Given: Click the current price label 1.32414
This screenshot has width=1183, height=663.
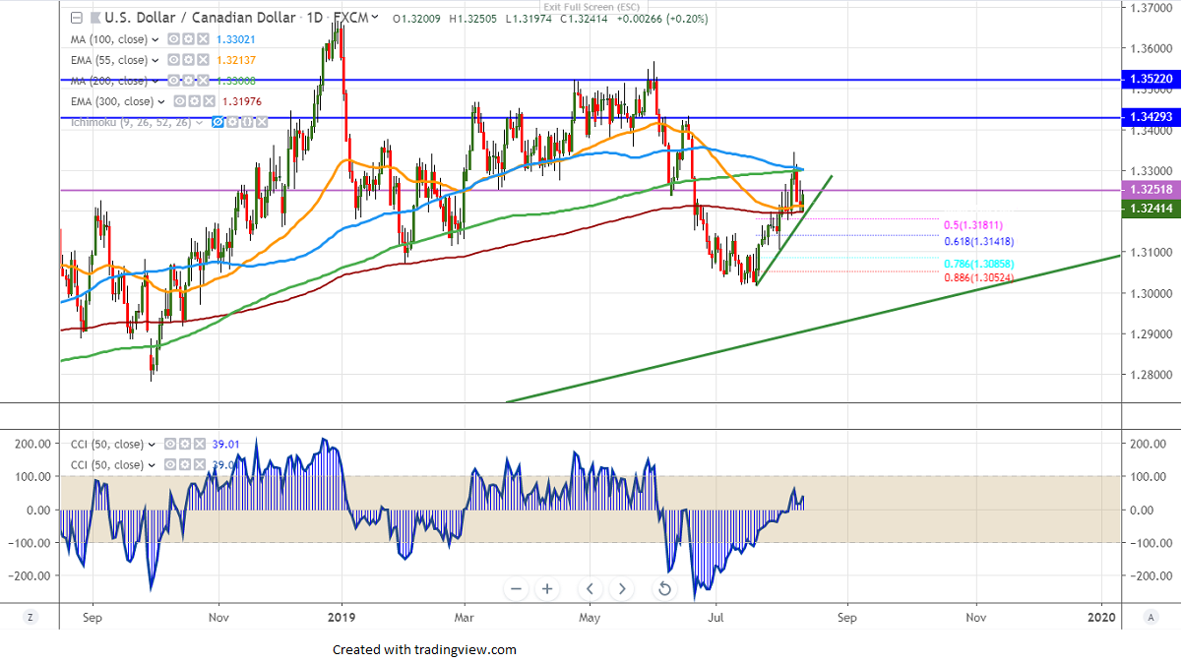Looking at the screenshot, I should point(1151,208).
